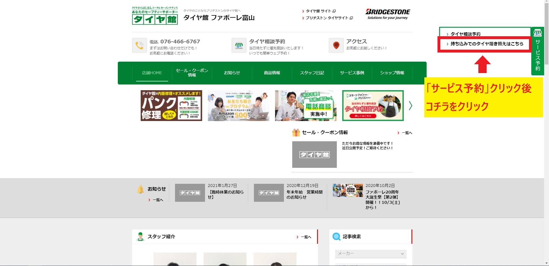The width and height of the screenshot is (549, 266).
Task: Open ショップ情報 menu item
Action: point(392,73)
